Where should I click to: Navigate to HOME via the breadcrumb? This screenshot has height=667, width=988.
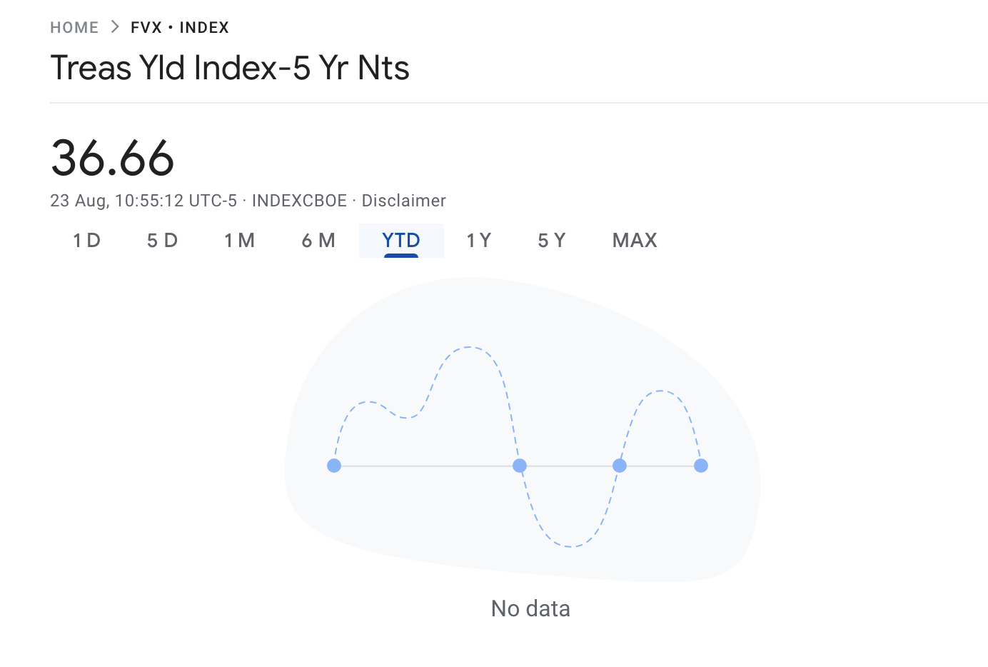pos(74,27)
